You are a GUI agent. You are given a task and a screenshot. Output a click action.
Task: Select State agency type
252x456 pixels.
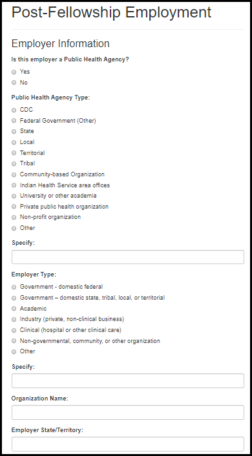14,132
